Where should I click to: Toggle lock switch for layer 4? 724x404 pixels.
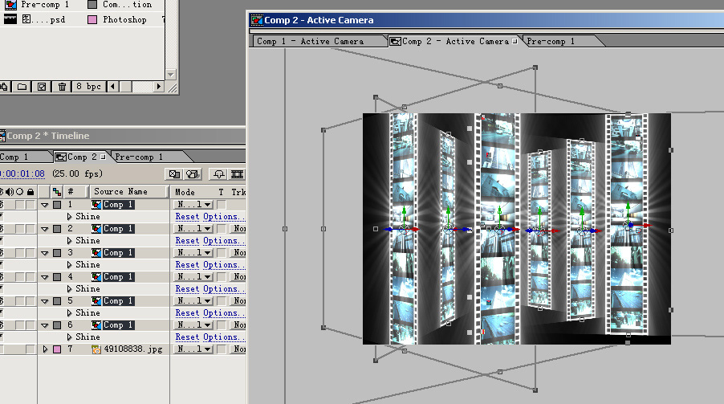pos(30,276)
